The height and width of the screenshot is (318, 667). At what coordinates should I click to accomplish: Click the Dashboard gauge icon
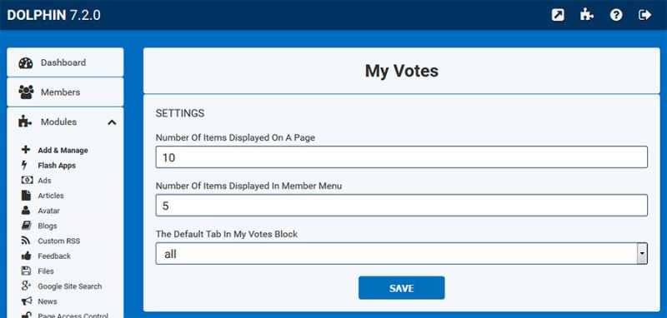pyautogui.click(x=26, y=62)
